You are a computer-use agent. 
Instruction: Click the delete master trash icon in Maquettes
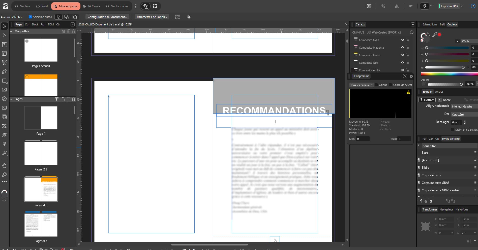73,31
